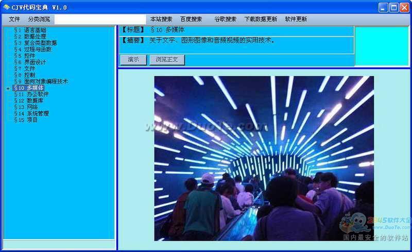Maximize the CJV代码宝典 window

tap(394, 7)
